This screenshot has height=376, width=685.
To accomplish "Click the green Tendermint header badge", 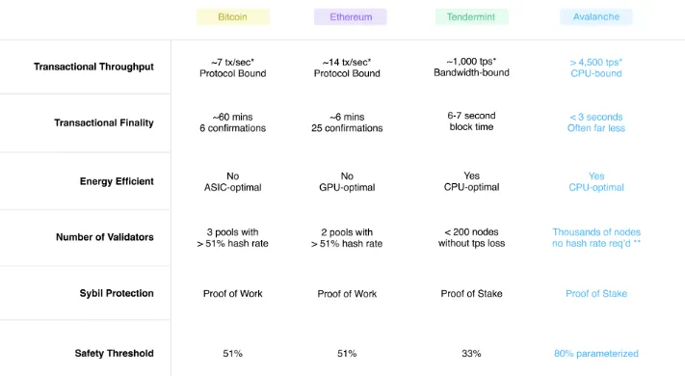I will (x=471, y=17).
